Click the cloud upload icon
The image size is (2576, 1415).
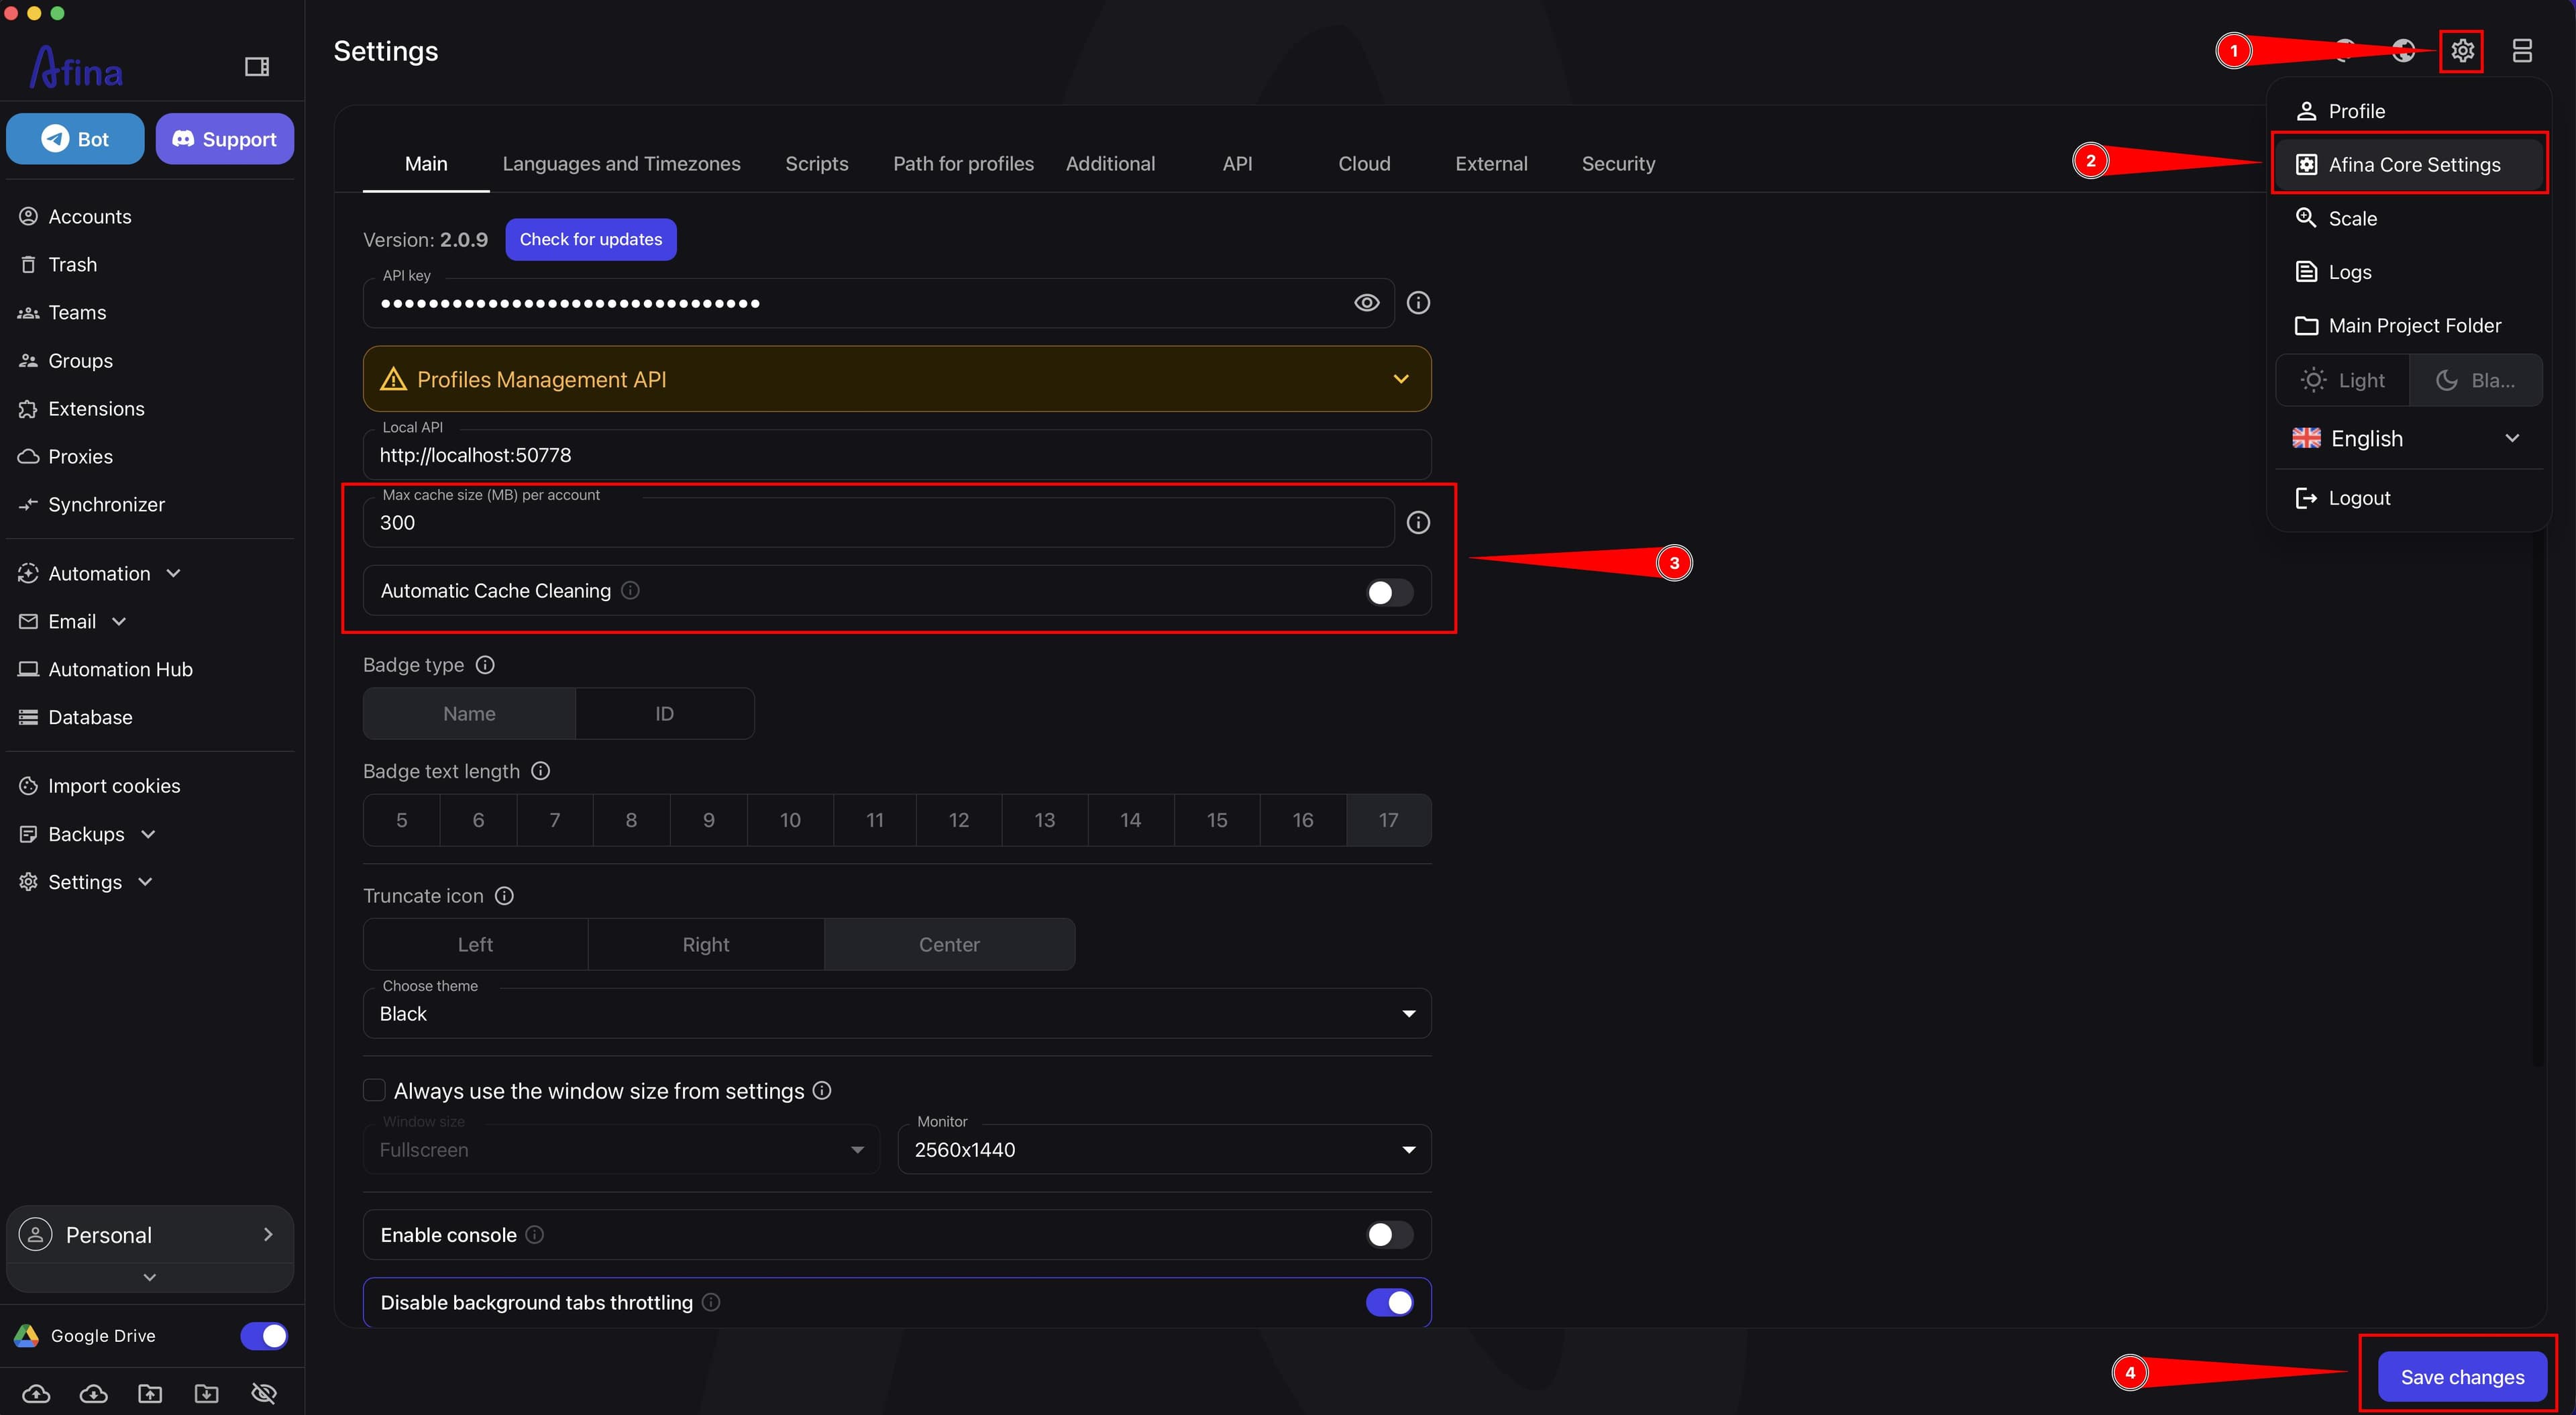pyautogui.click(x=36, y=1393)
